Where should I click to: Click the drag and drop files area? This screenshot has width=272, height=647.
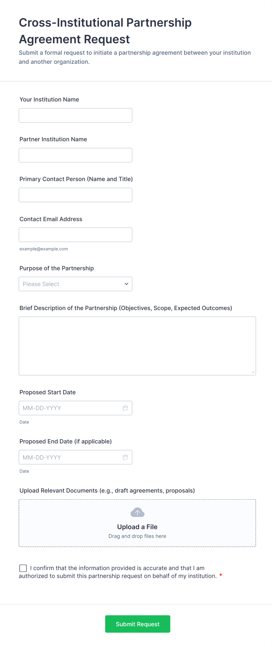coord(137,536)
